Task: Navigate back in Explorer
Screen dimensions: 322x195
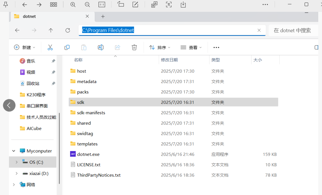Action: [x=17, y=30]
